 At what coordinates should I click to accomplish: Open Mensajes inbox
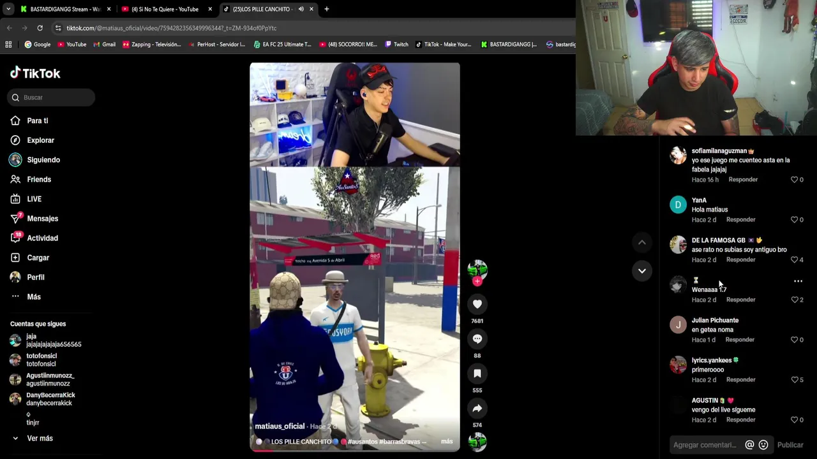pyautogui.click(x=42, y=219)
